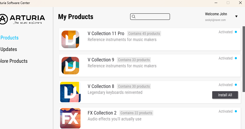Click the "Contains 22 products" badge

pos(136,113)
